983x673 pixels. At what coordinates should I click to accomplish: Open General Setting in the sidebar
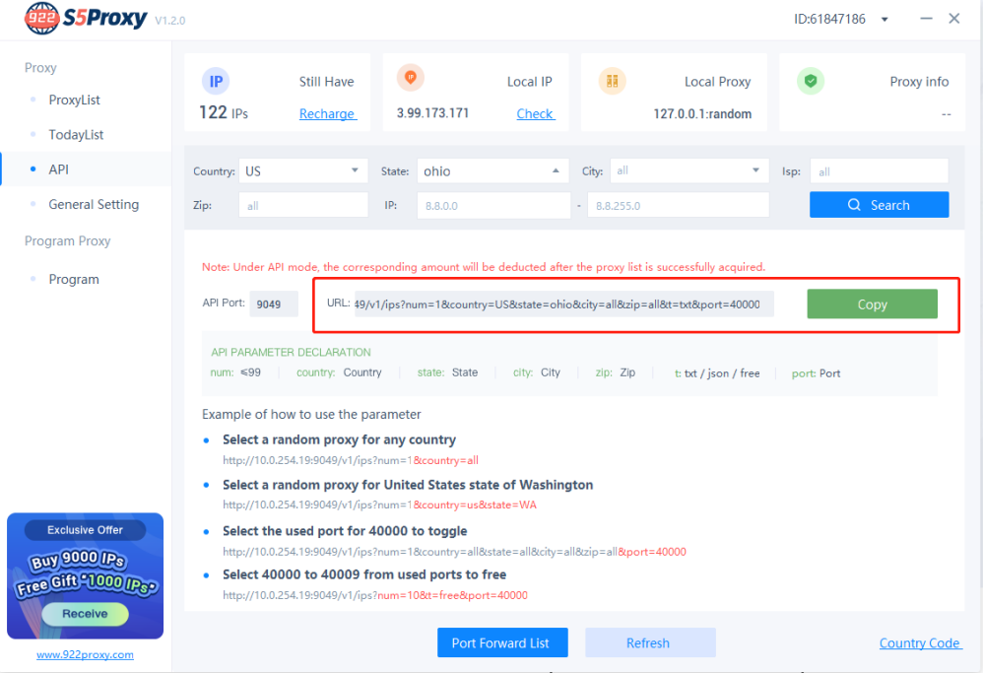94,205
